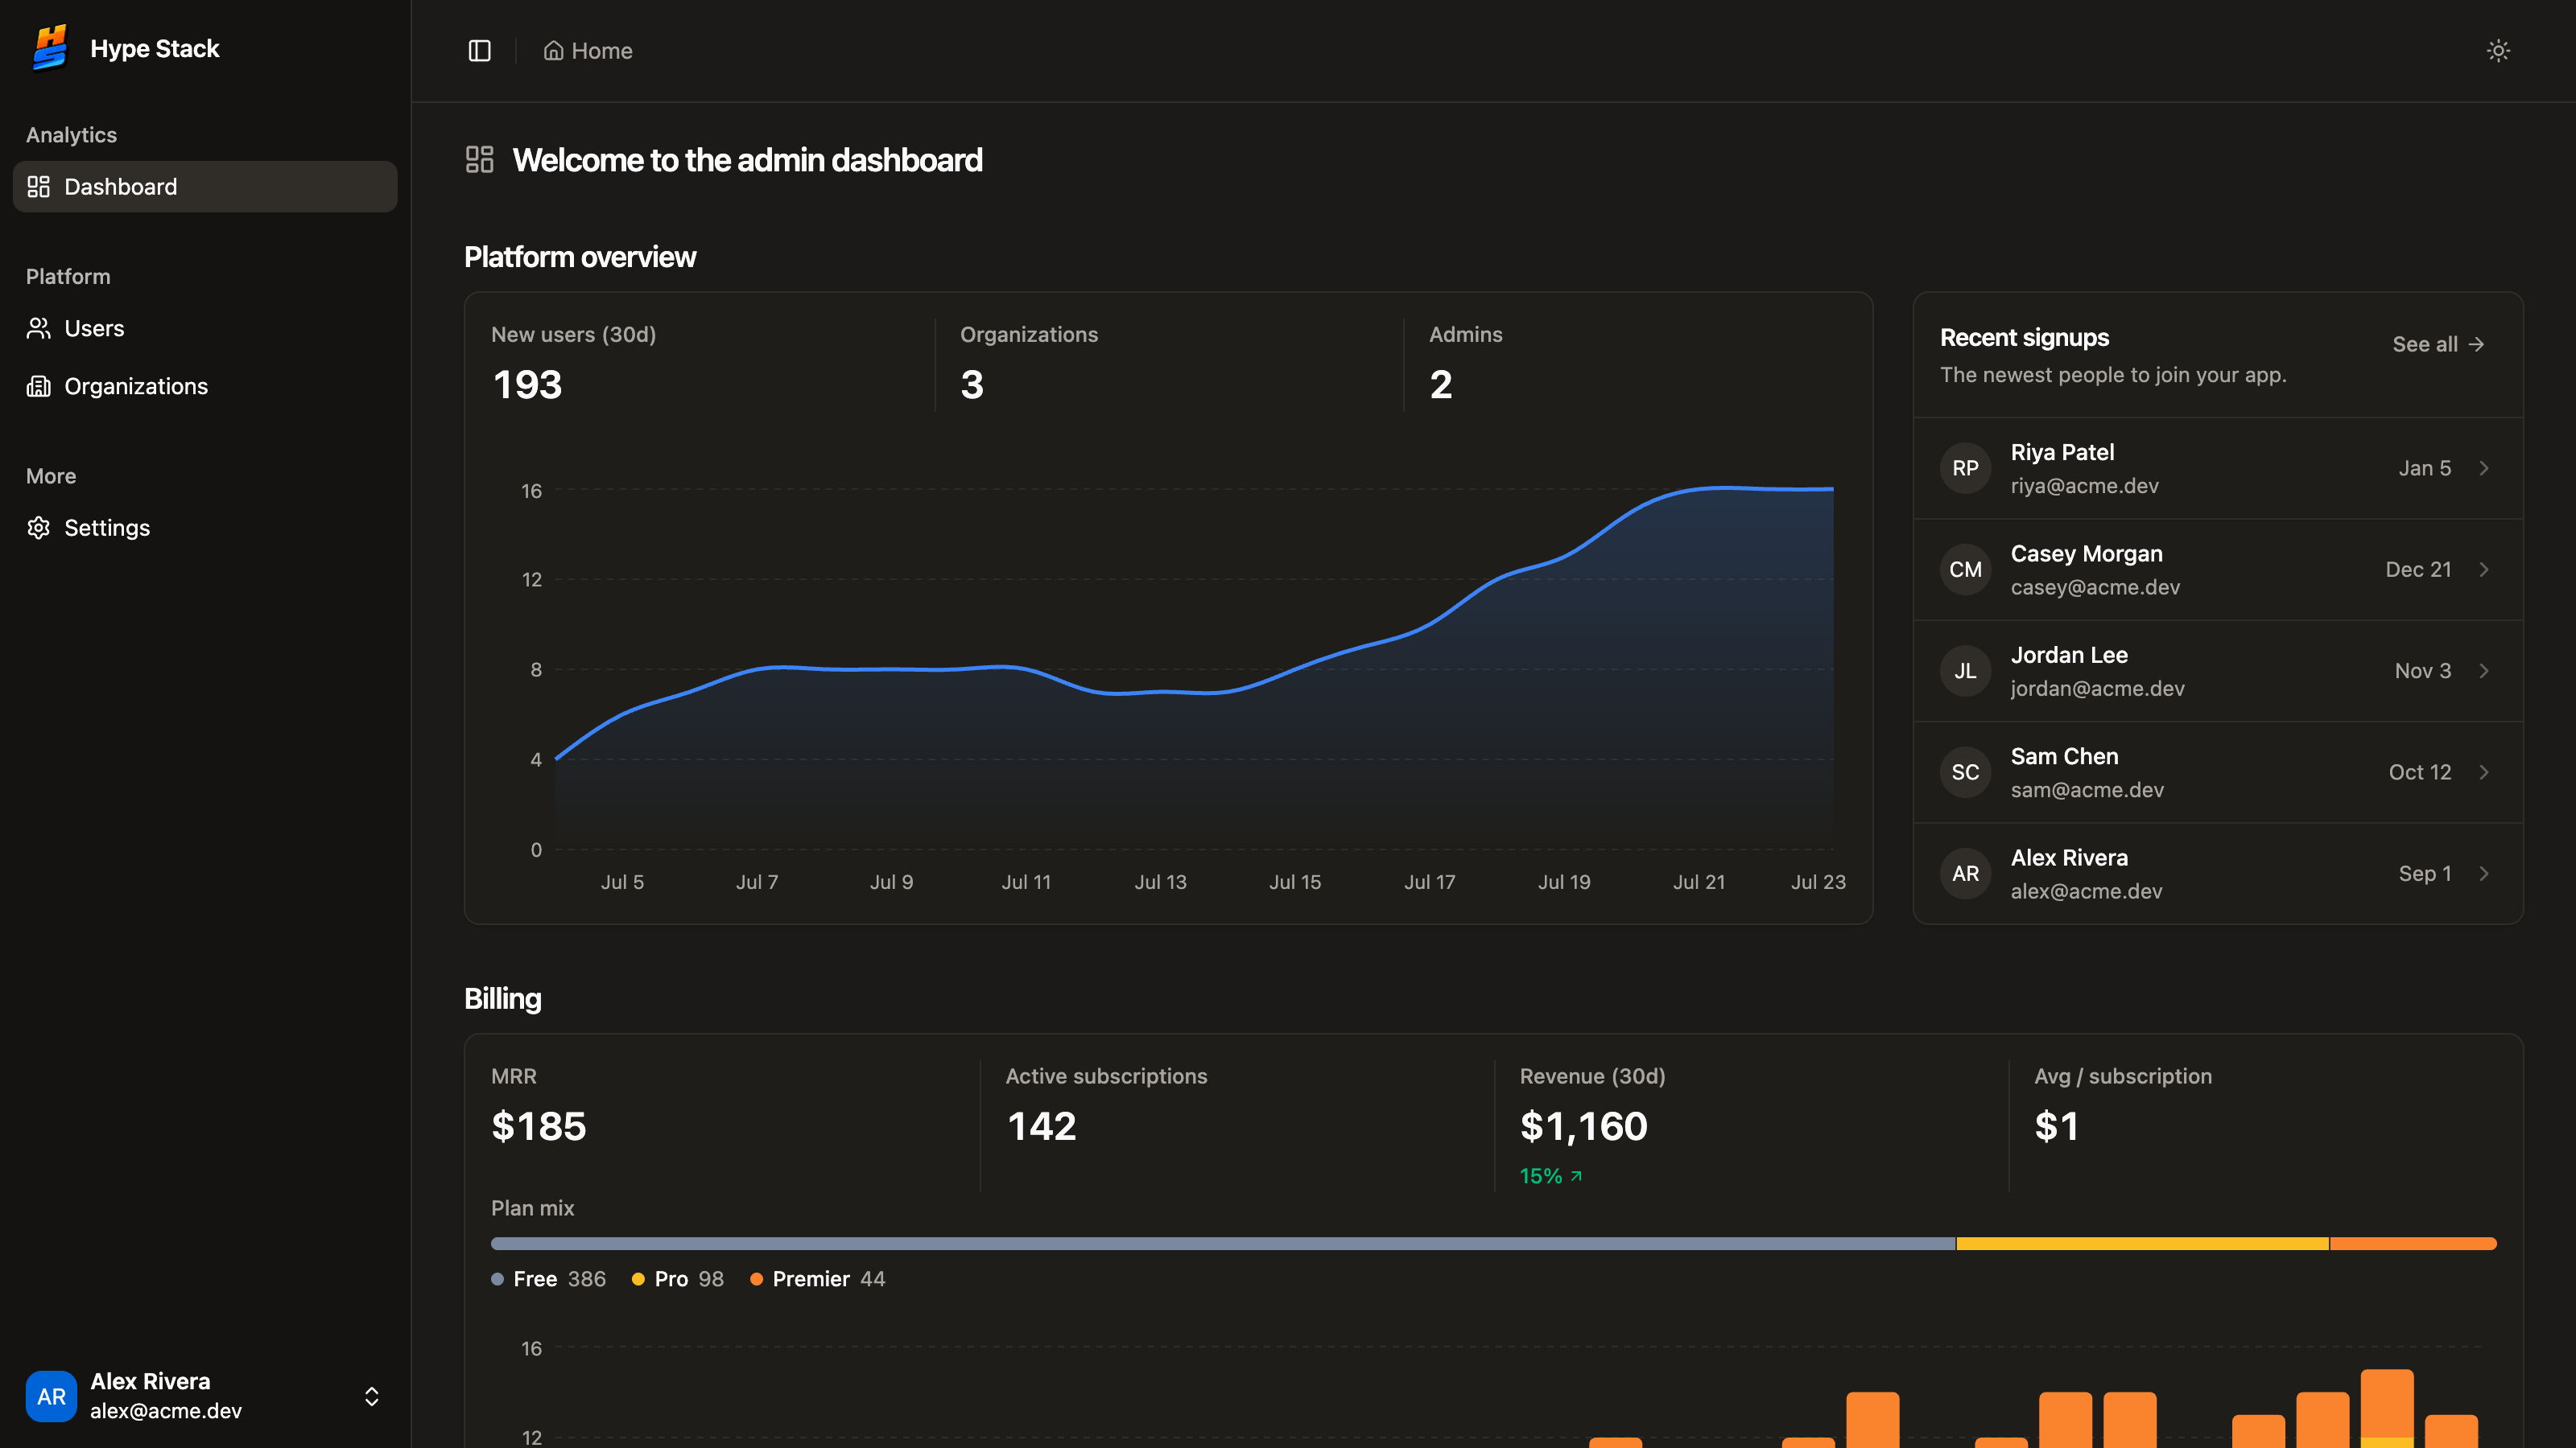Click the Hype Stack logo icon
Viewport: 2576px width, 1448px height.
[49, 48]
